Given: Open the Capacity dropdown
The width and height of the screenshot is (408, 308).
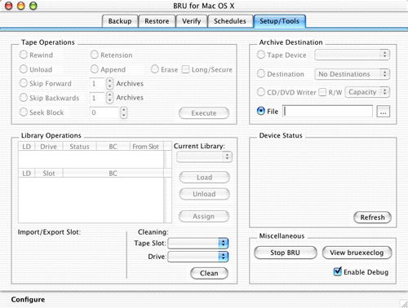Looking at the screenshot, I should [x=367, y=92].
